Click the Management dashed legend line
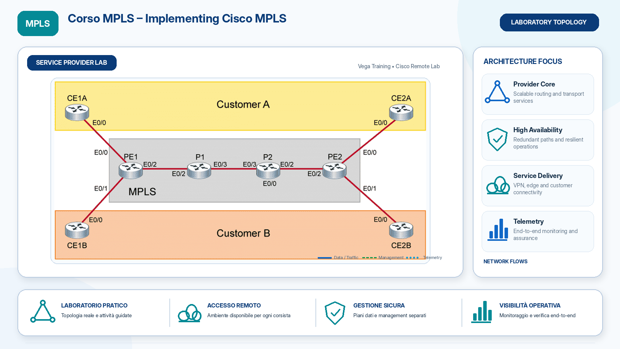 (x=369, y=257)
